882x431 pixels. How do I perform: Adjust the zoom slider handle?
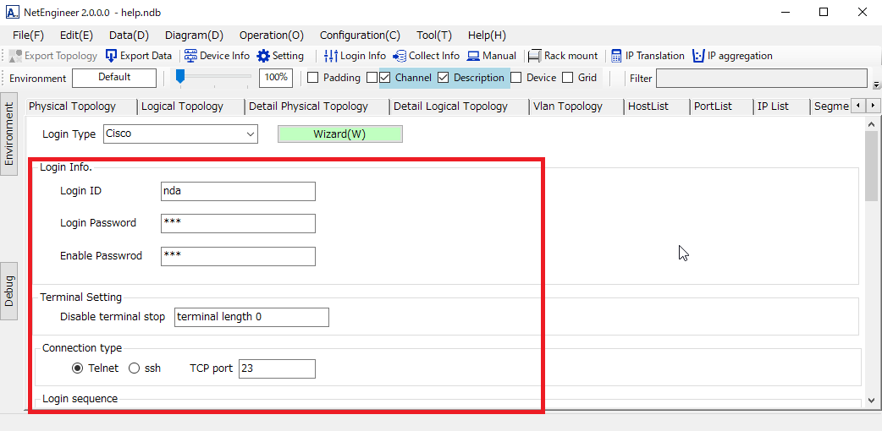click(180, 77)
